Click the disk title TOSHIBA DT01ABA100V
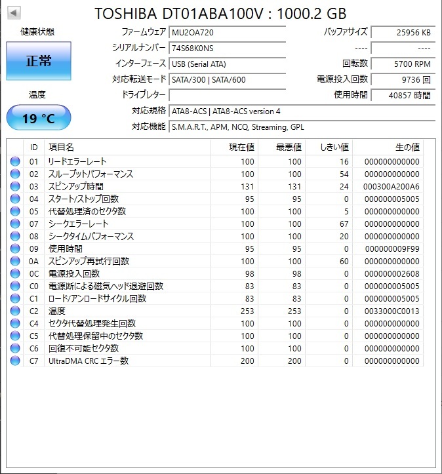Image resolution: width=442 pixels, height=474 pixels. [179, 13]
